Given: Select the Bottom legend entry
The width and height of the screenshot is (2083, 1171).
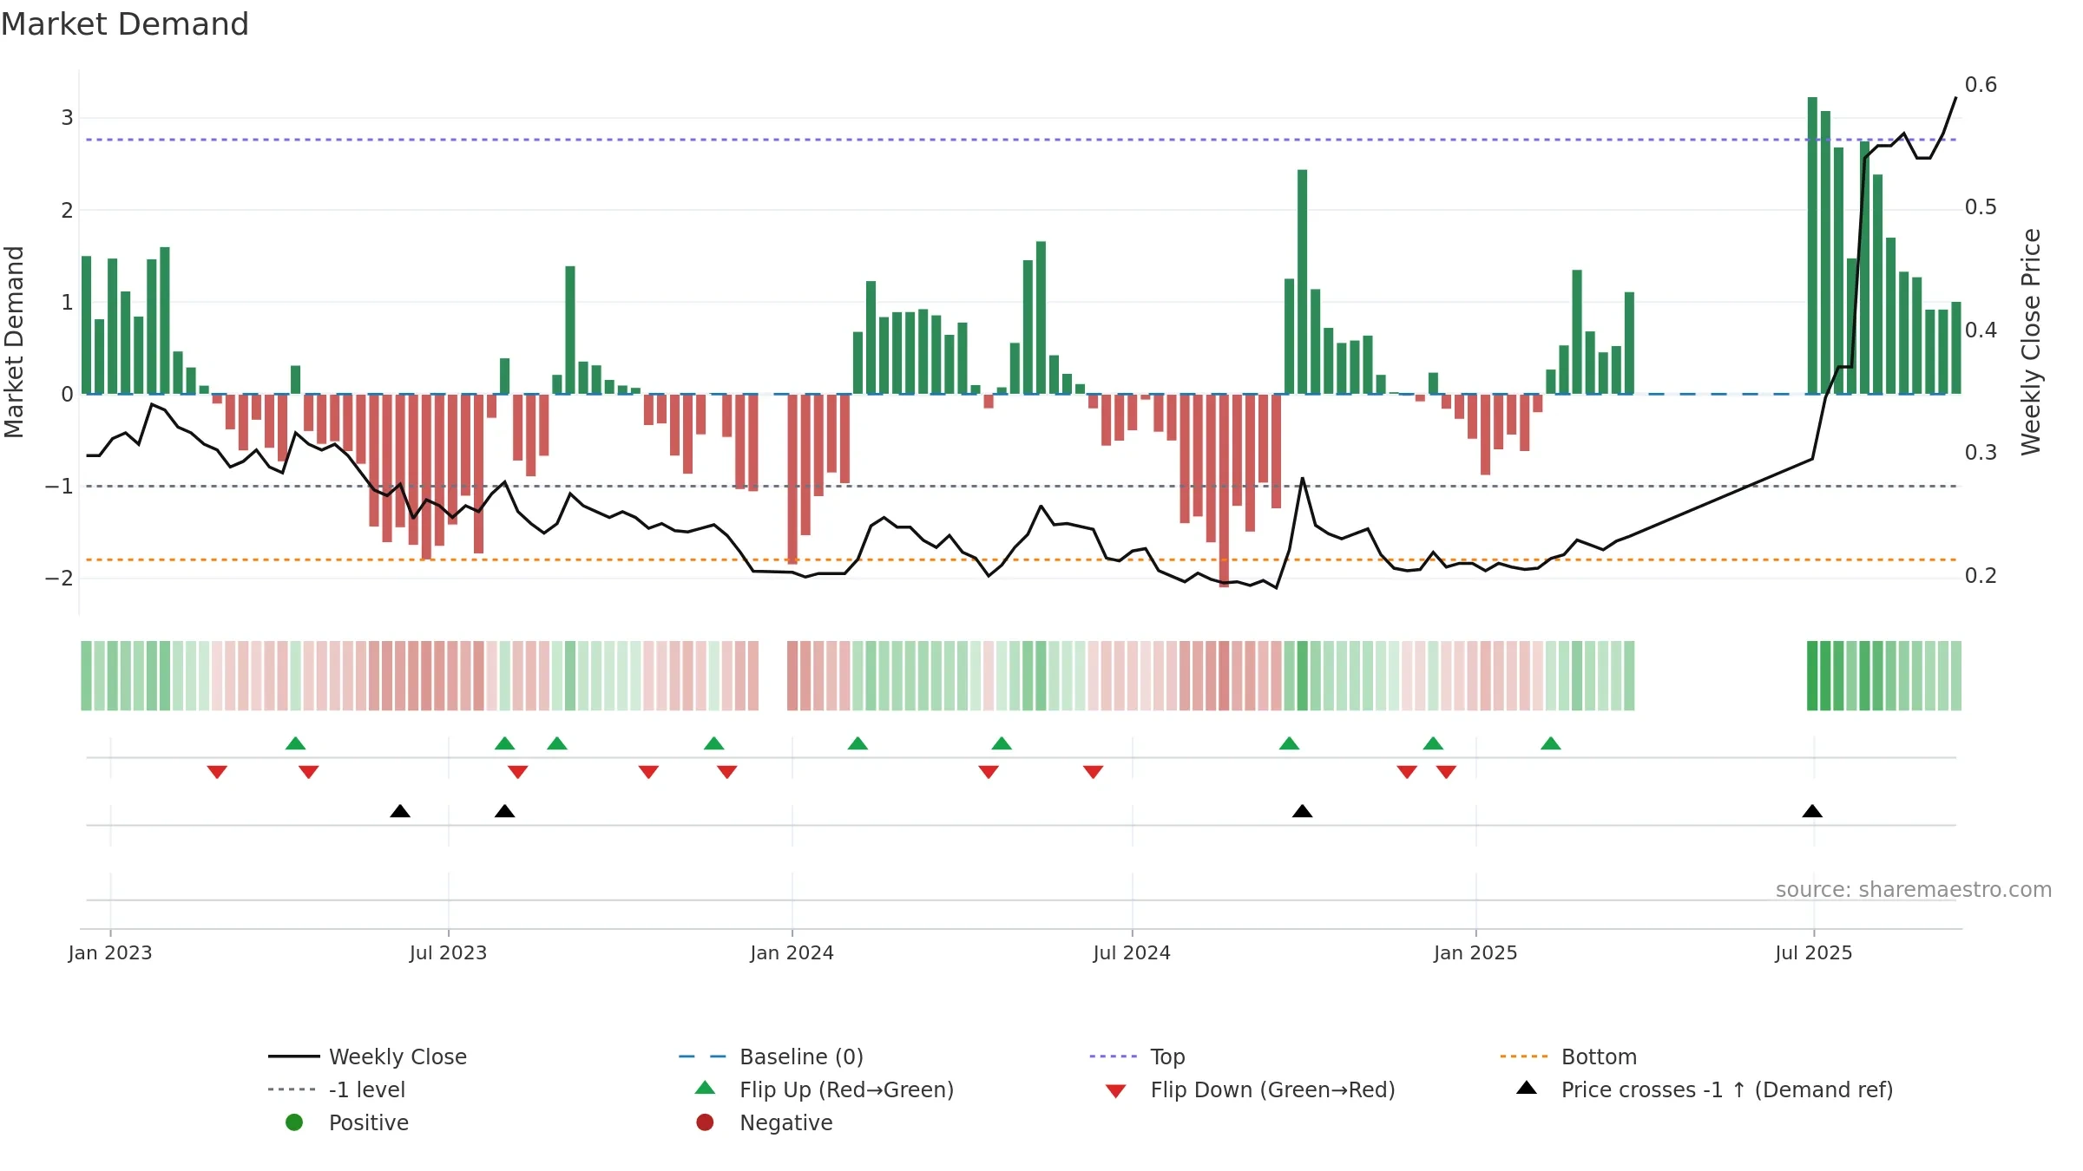Looking at the screenshot, I should (1568, 1057).
